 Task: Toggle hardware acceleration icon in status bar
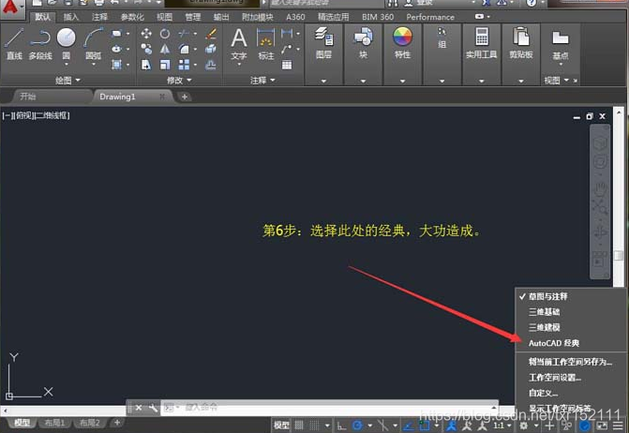click(585, 426)
